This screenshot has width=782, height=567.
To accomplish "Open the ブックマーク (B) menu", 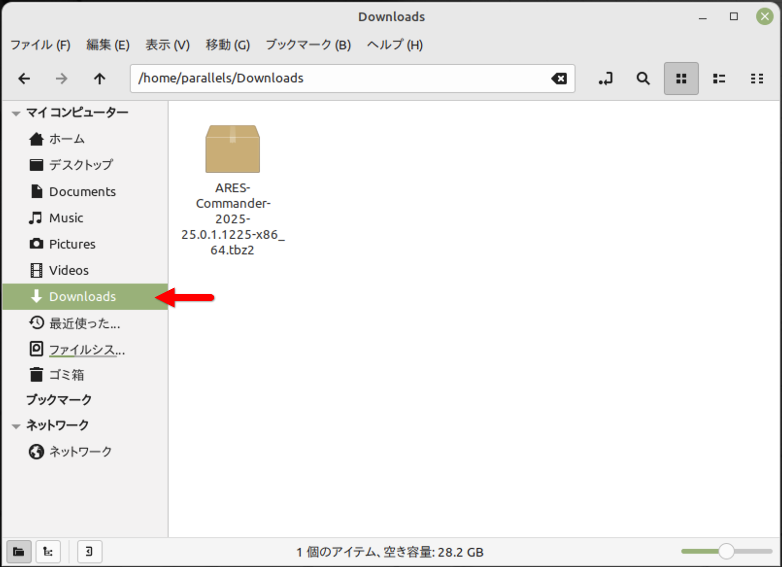I will point(308,45).
